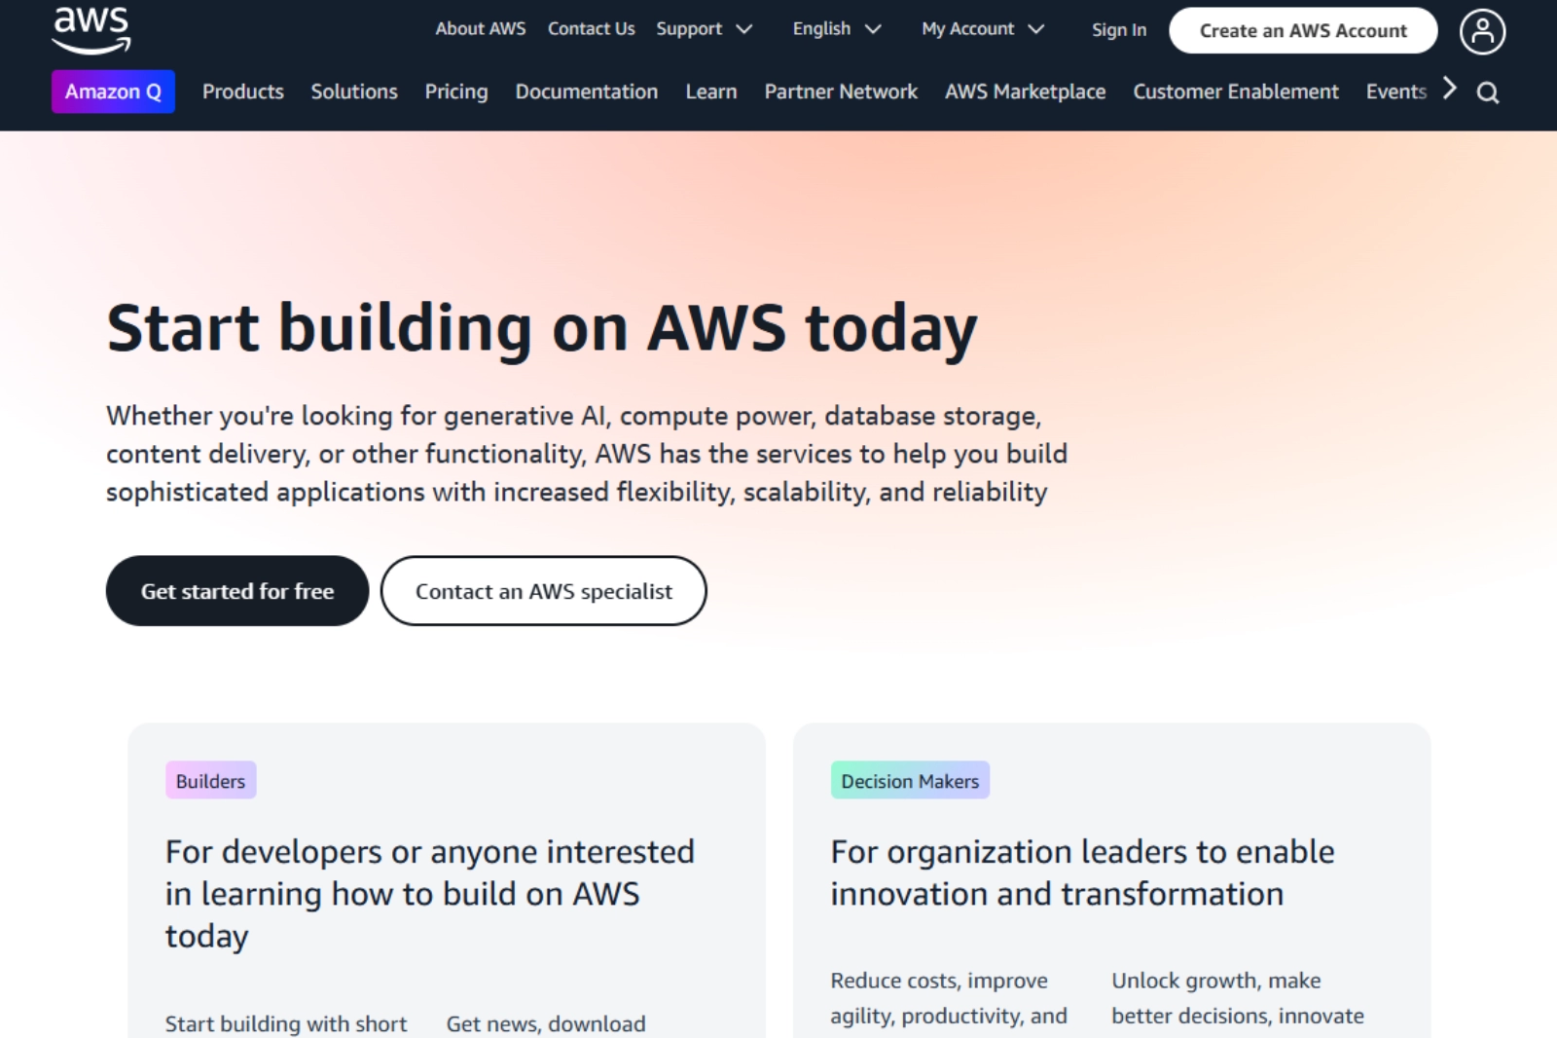Open the search magnifier

(1488, 91)
